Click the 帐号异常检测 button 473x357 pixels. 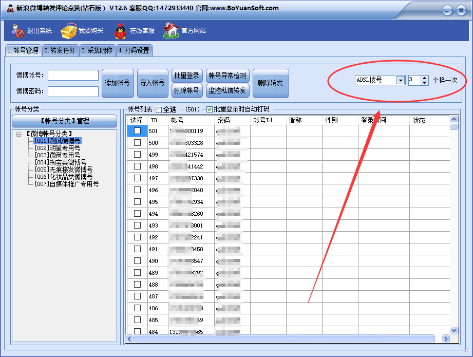(x=228, y=76)
